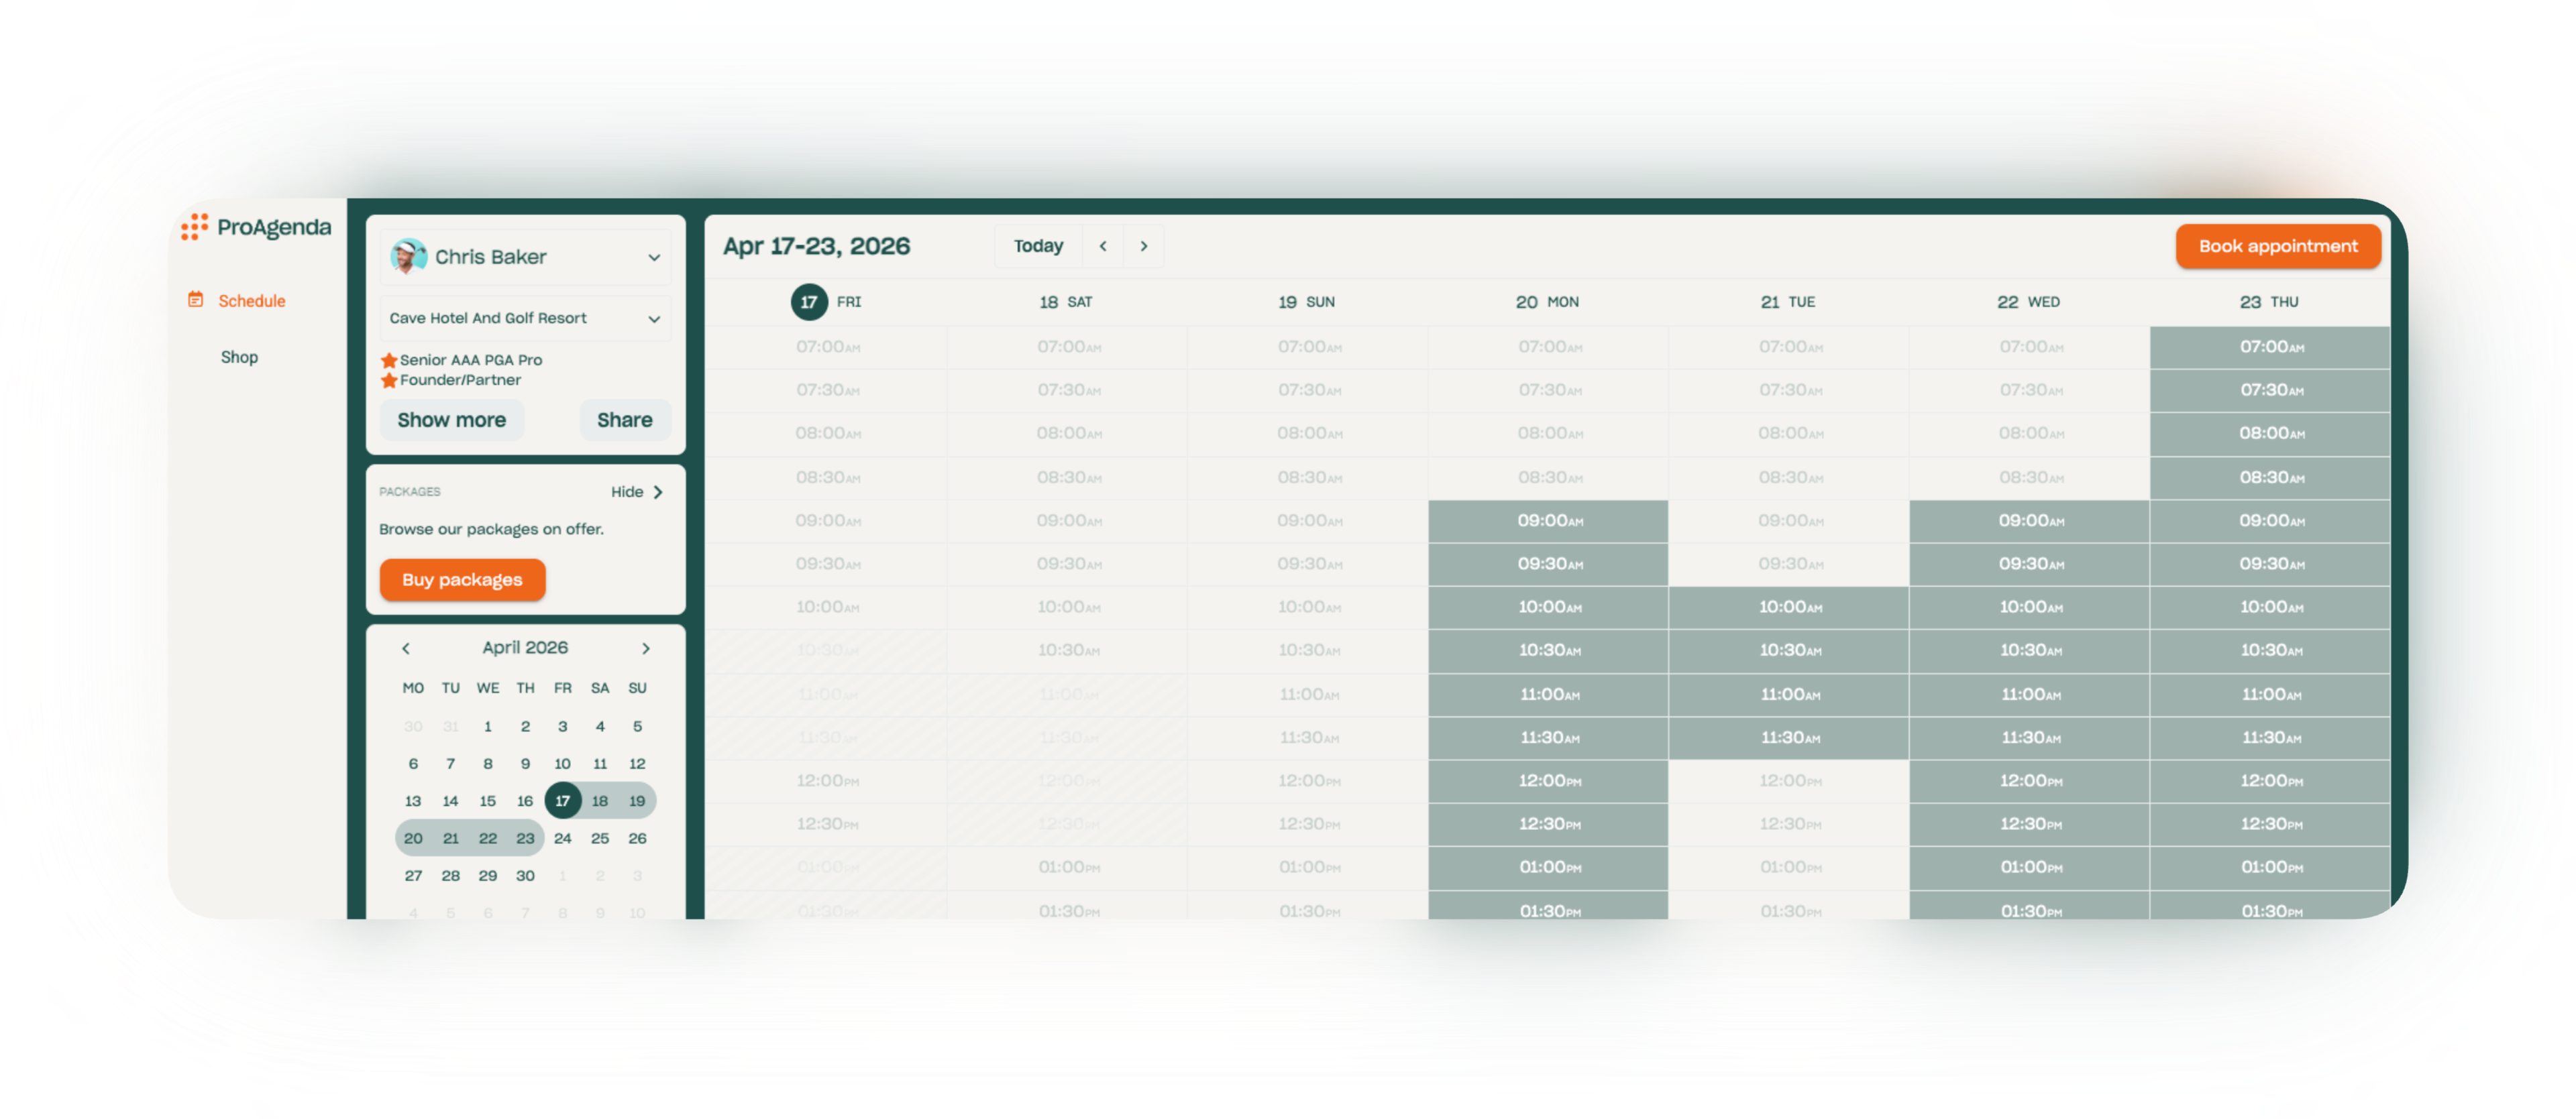Click the 23 THU day header
The height and width of the screenshot is (1119, 2576).
pos(2269,302)
